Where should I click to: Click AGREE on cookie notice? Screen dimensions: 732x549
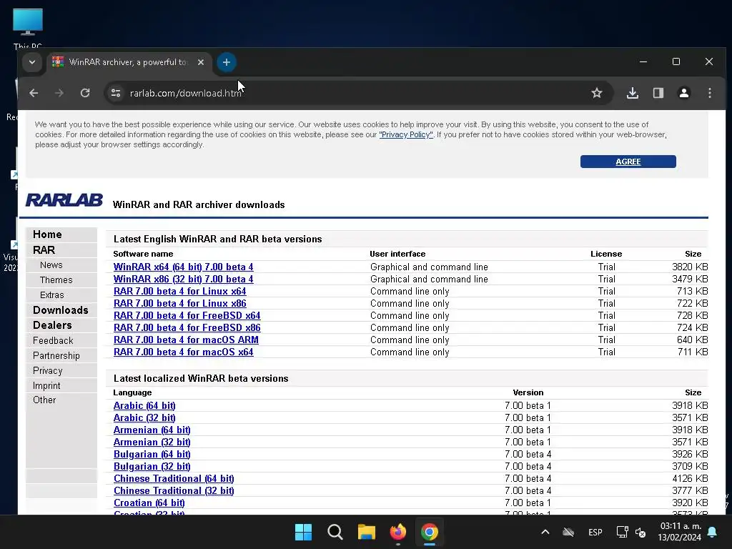(628, 162)
